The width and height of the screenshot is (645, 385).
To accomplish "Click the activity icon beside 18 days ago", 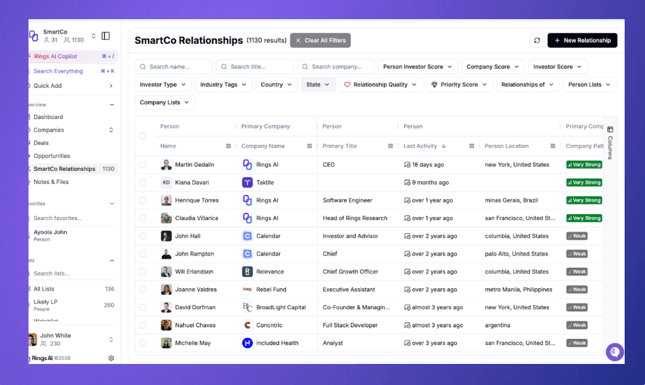I will click(x=407, y=165).
